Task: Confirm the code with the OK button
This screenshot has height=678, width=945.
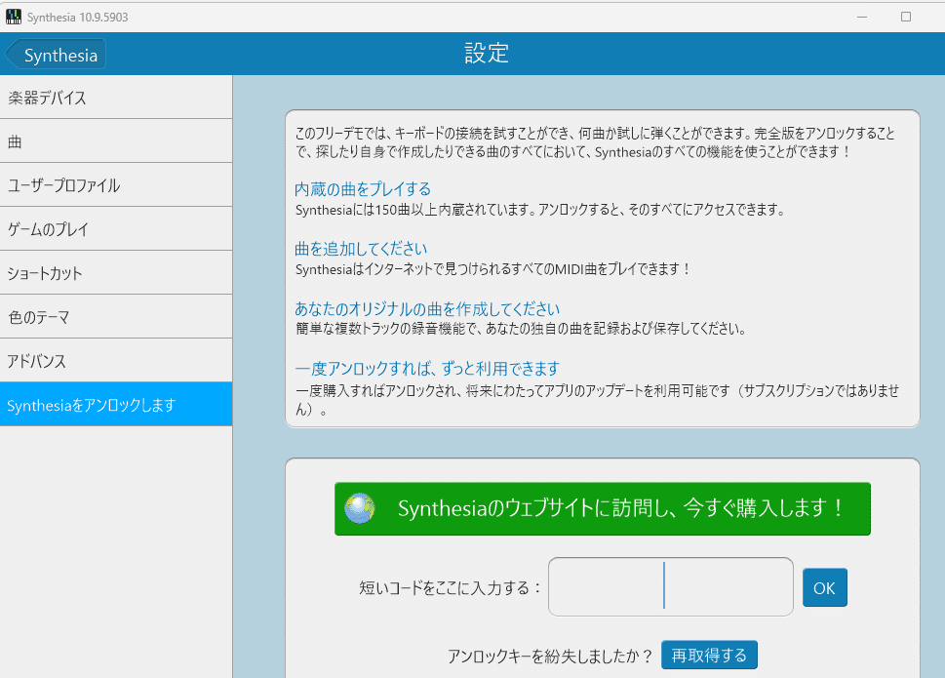Action: (x=824, y=587)
